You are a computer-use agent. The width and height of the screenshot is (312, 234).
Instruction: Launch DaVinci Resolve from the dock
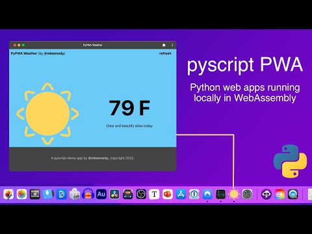tap(114, 194)
